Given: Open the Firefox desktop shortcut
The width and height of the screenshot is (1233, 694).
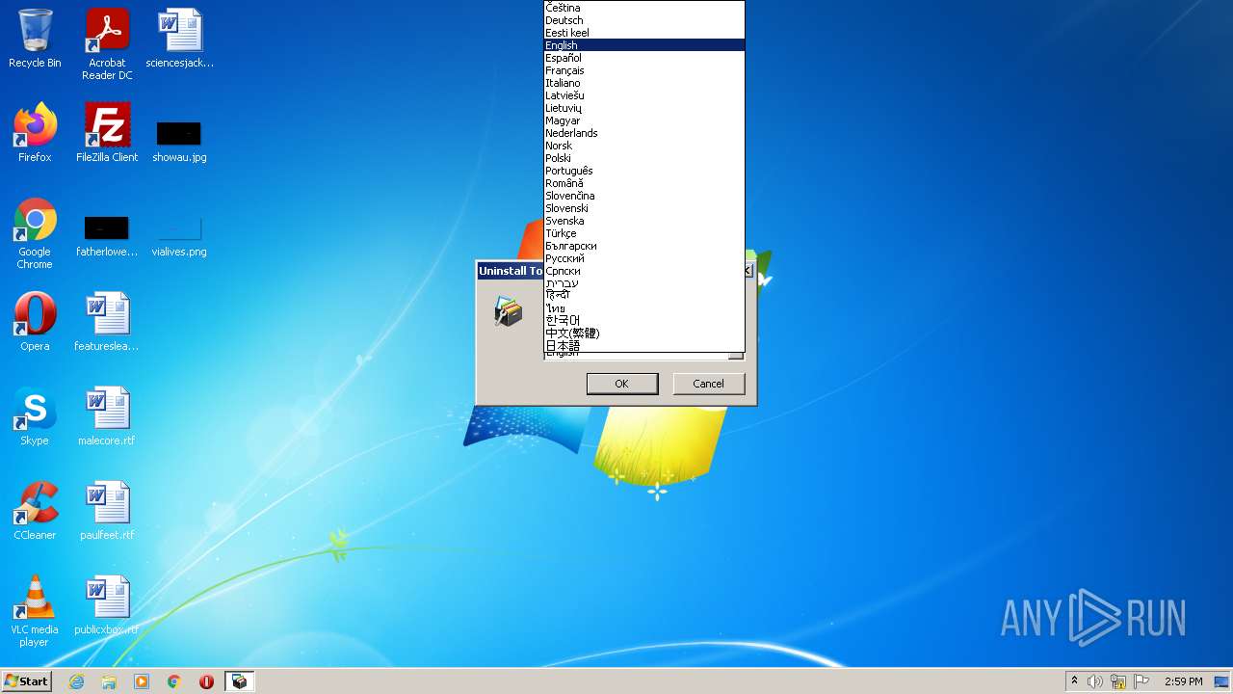Looking at the screenshot, I should coord(35,132).
